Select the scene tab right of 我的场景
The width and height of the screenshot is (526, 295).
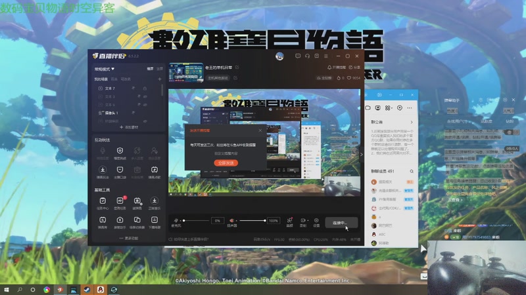coord(114,79)
